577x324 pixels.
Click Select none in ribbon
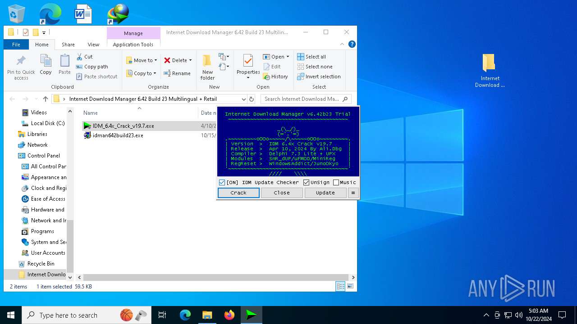tap(315, 67)
